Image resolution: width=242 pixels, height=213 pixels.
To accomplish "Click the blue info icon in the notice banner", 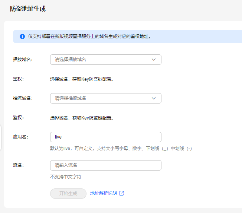I will coord(22,36).
